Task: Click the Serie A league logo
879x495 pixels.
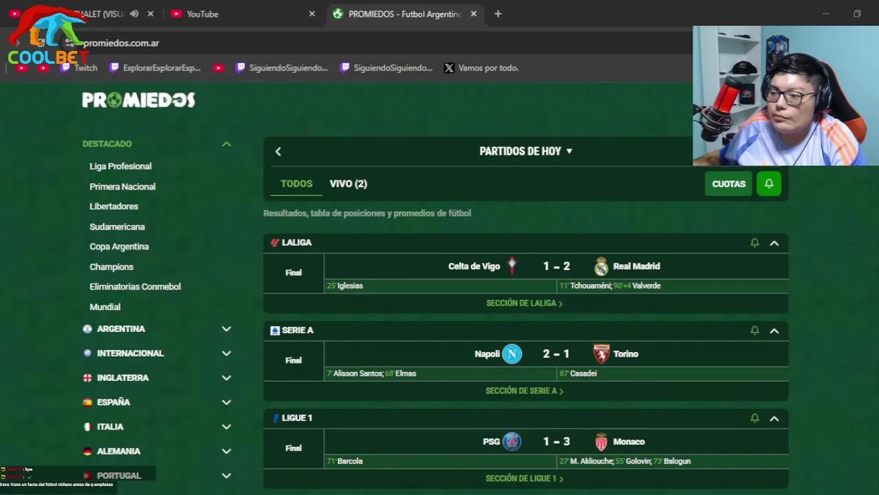Action: pyautogui.click(x=274, y=331)
